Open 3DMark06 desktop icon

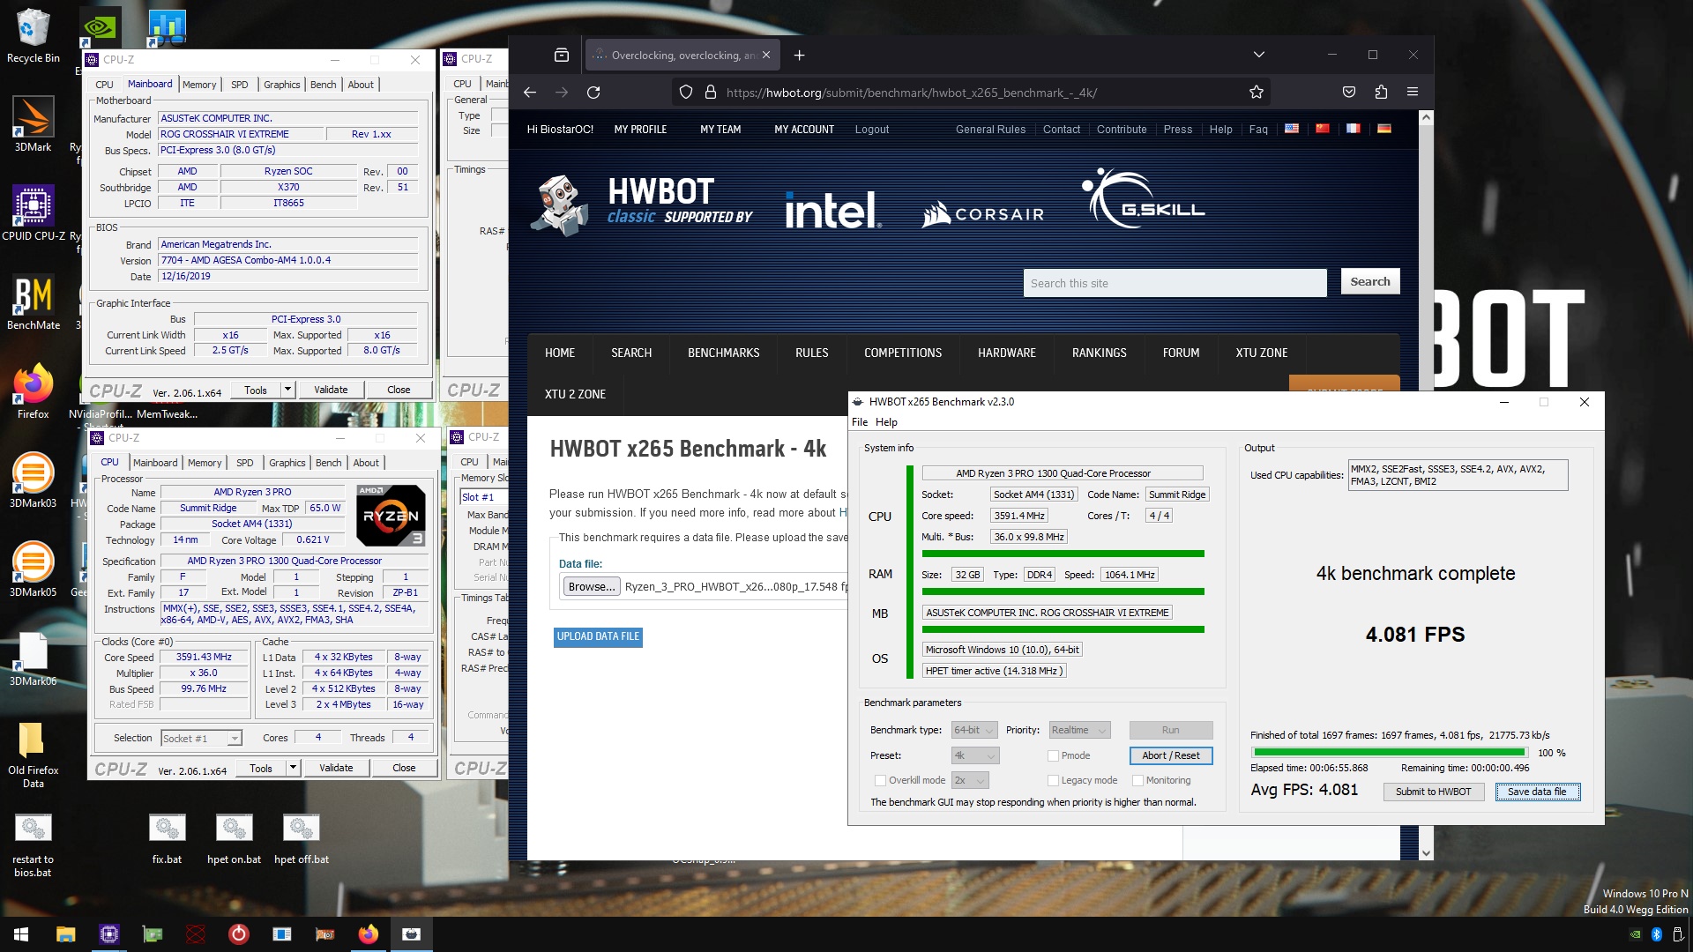33,658
